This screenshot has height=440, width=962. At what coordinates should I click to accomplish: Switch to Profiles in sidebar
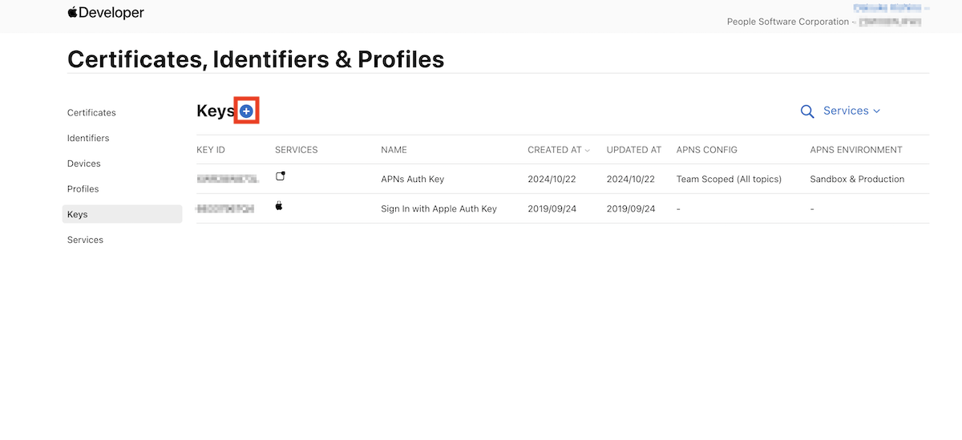(x=83, y=189)
